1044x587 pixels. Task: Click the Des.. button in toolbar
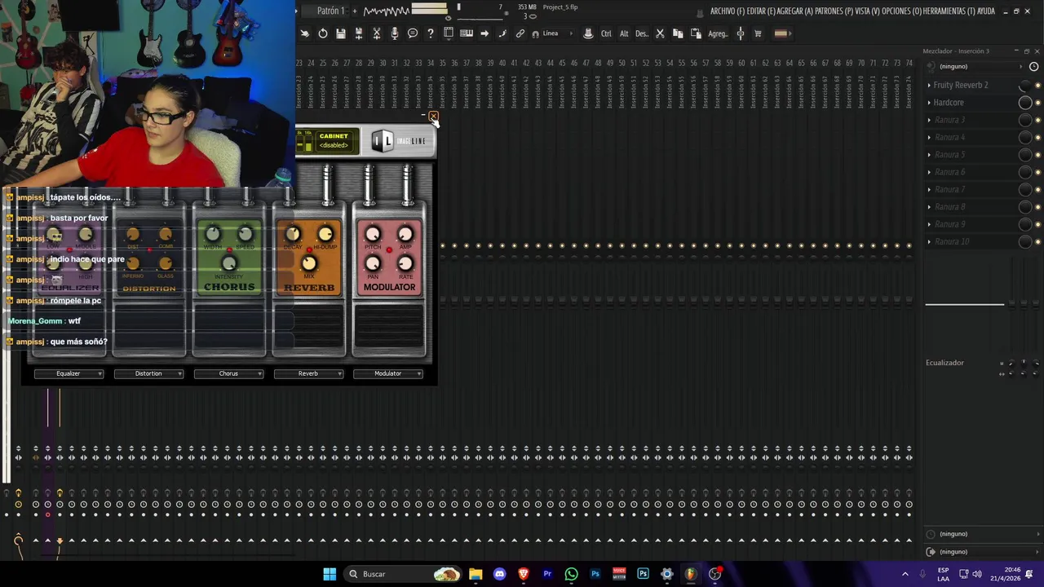point(642,33)
